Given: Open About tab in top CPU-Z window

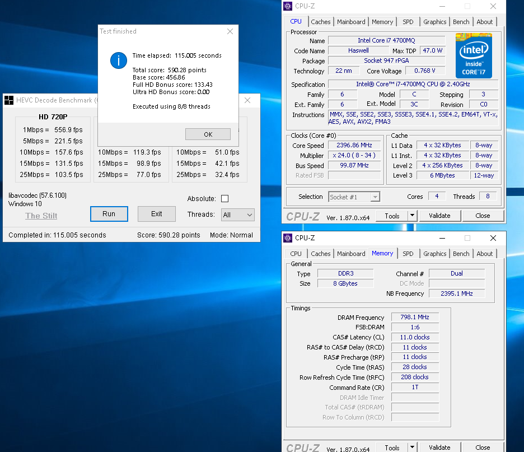Looking at the screenshot, I should (485, 22).
